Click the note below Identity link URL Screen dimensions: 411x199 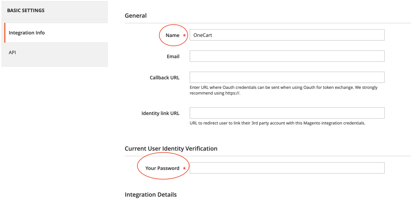pyautogui.click(x=277, y=123)
